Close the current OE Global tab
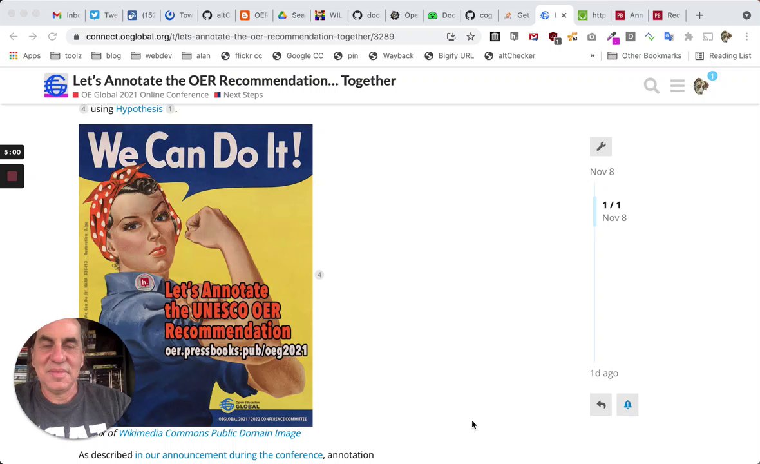Image resolution: width=760 pixels, height=464 pixels. point(564,15)
